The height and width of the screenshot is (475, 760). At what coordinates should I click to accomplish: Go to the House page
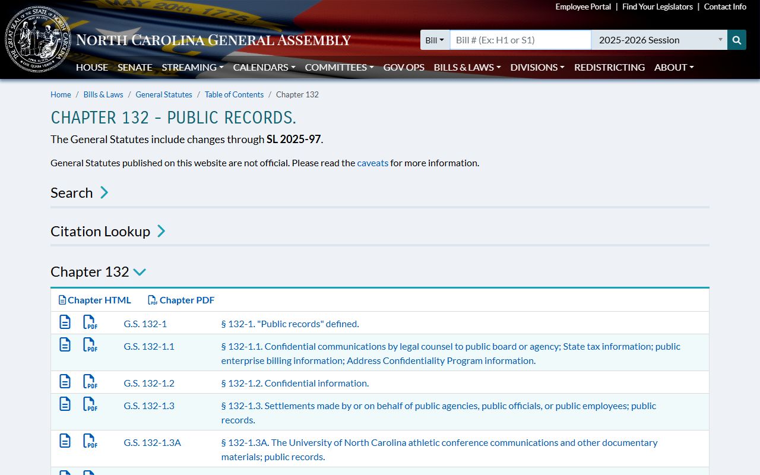click(92, 67)
